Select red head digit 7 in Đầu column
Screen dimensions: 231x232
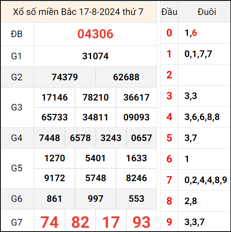click(x=169, y=180)
